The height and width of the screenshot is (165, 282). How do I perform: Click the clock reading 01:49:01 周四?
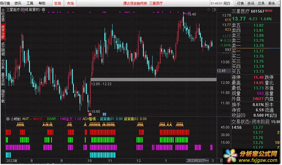(220, 3)
